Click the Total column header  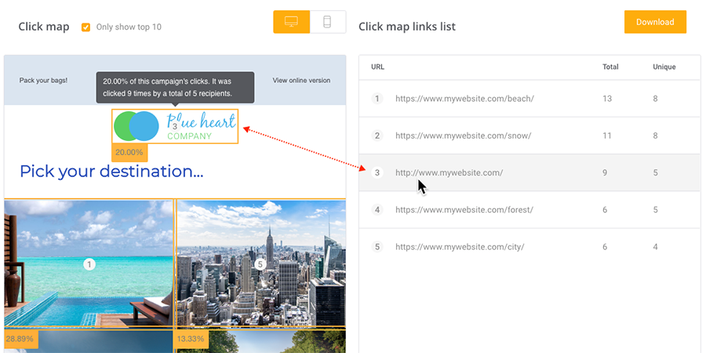pyautogui.click(x=610, y=67)
